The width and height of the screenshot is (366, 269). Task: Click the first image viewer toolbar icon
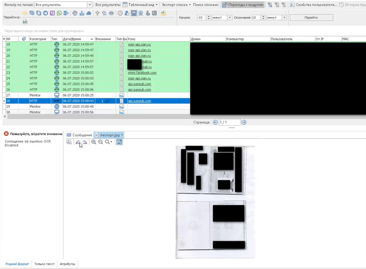tap(69, 142)
